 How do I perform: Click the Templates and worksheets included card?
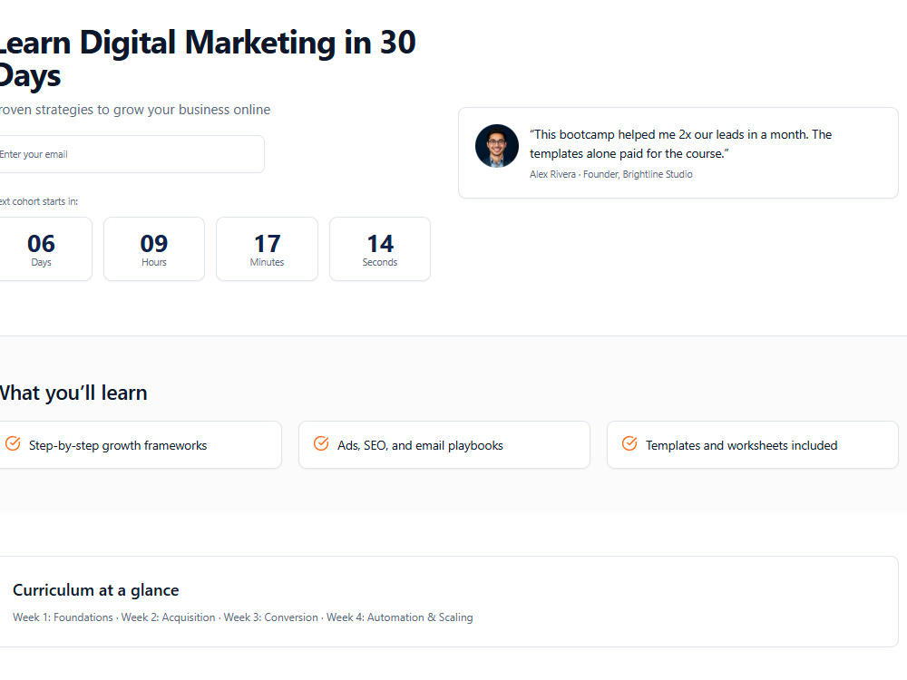(753, 444)
